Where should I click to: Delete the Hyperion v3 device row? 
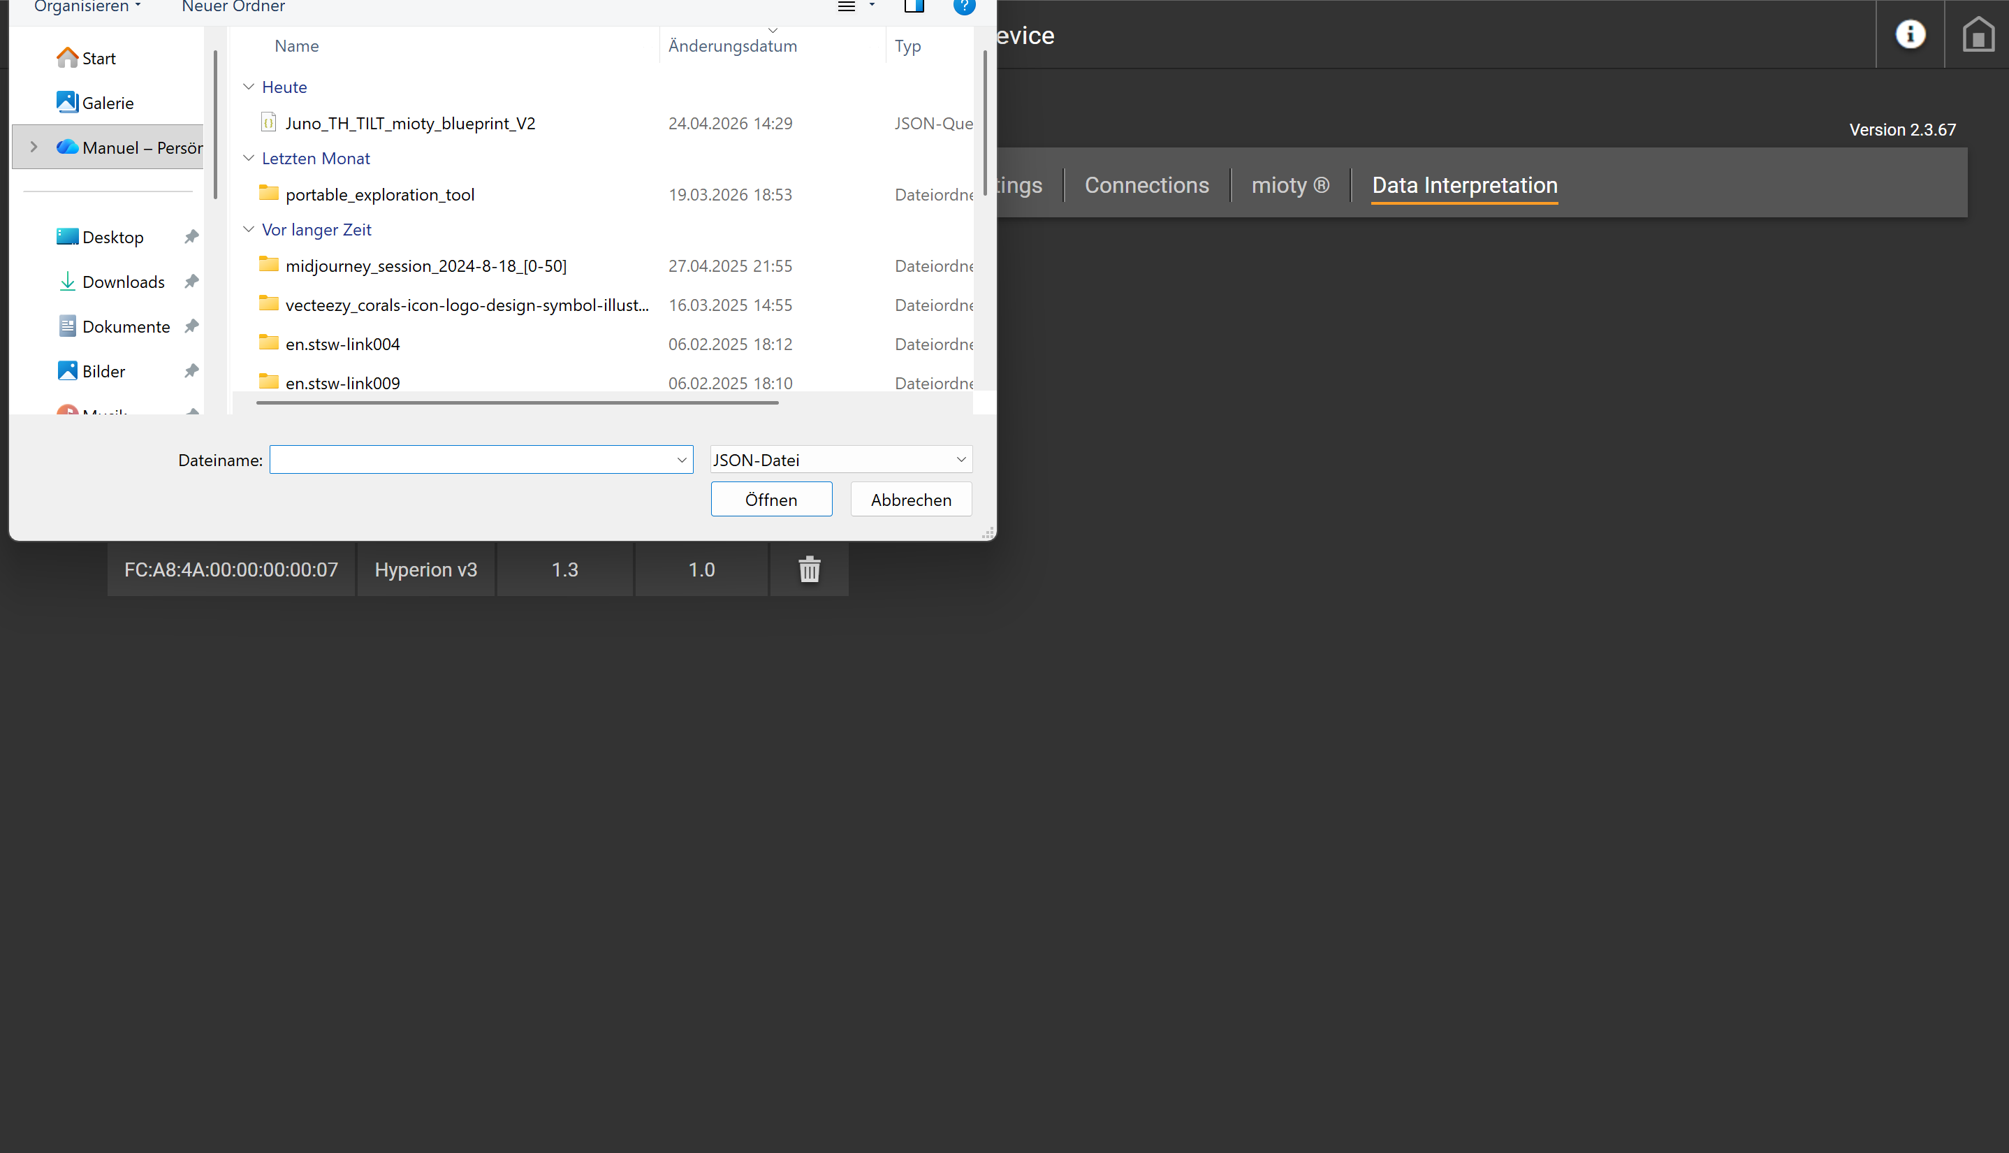pos(809,570)
